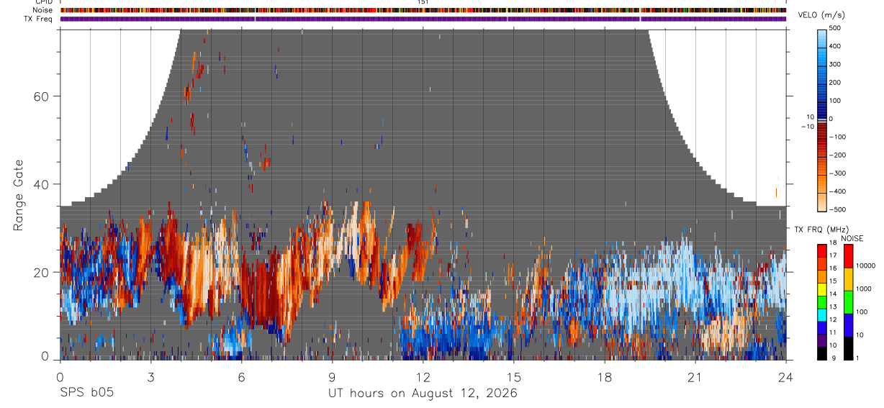Click the NOISE legend title
884x408 pixels.
[x=851, y=238]
